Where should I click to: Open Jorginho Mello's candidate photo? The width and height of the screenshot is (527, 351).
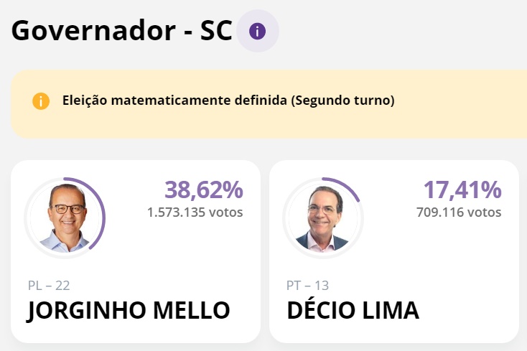tap(65, 217)
